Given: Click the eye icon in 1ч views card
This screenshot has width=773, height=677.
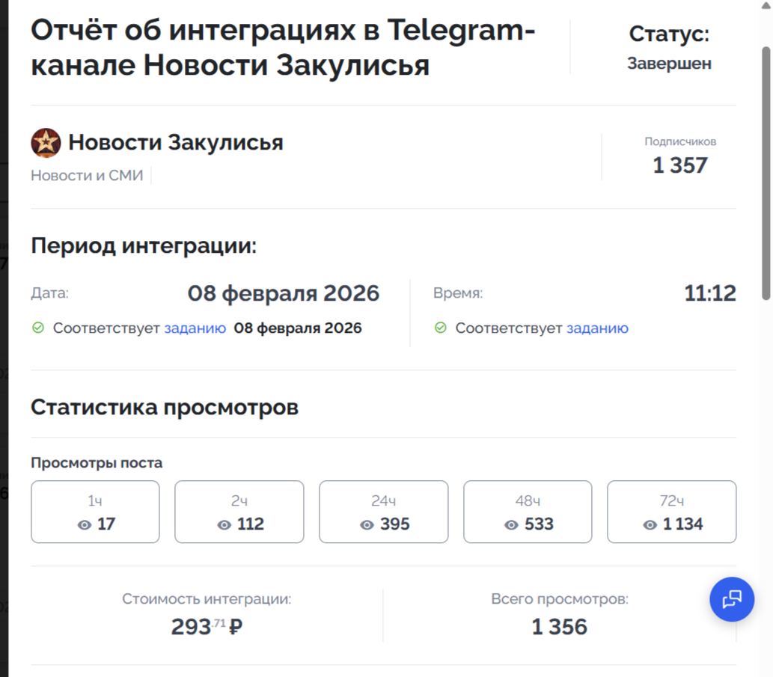Looking at the screenshot, I should (x=85, y=525).
